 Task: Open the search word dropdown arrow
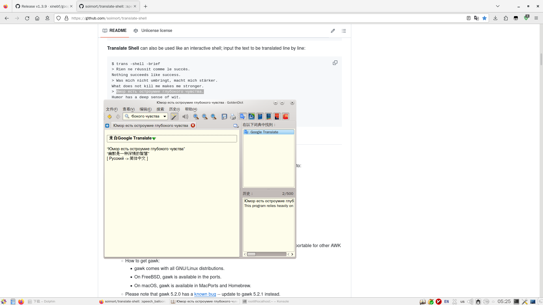[x=165, y=116]
